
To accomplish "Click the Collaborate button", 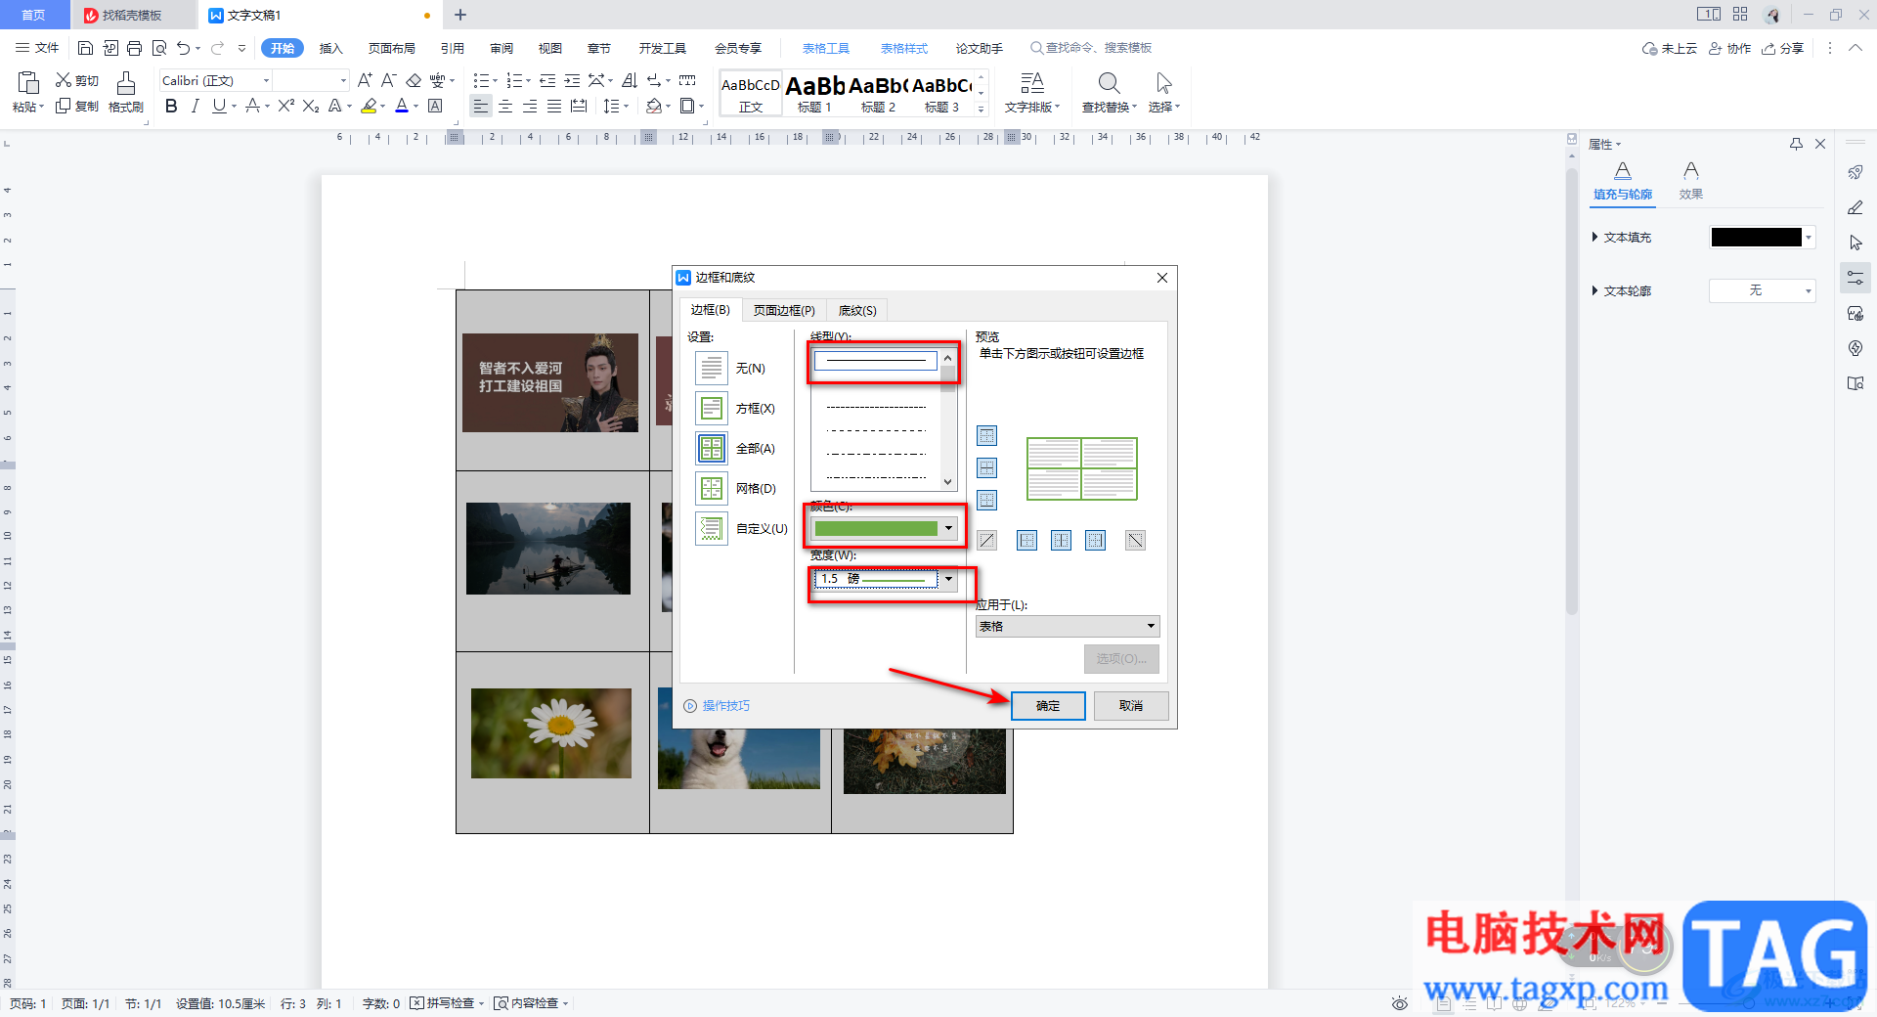I will point(1730,48).
